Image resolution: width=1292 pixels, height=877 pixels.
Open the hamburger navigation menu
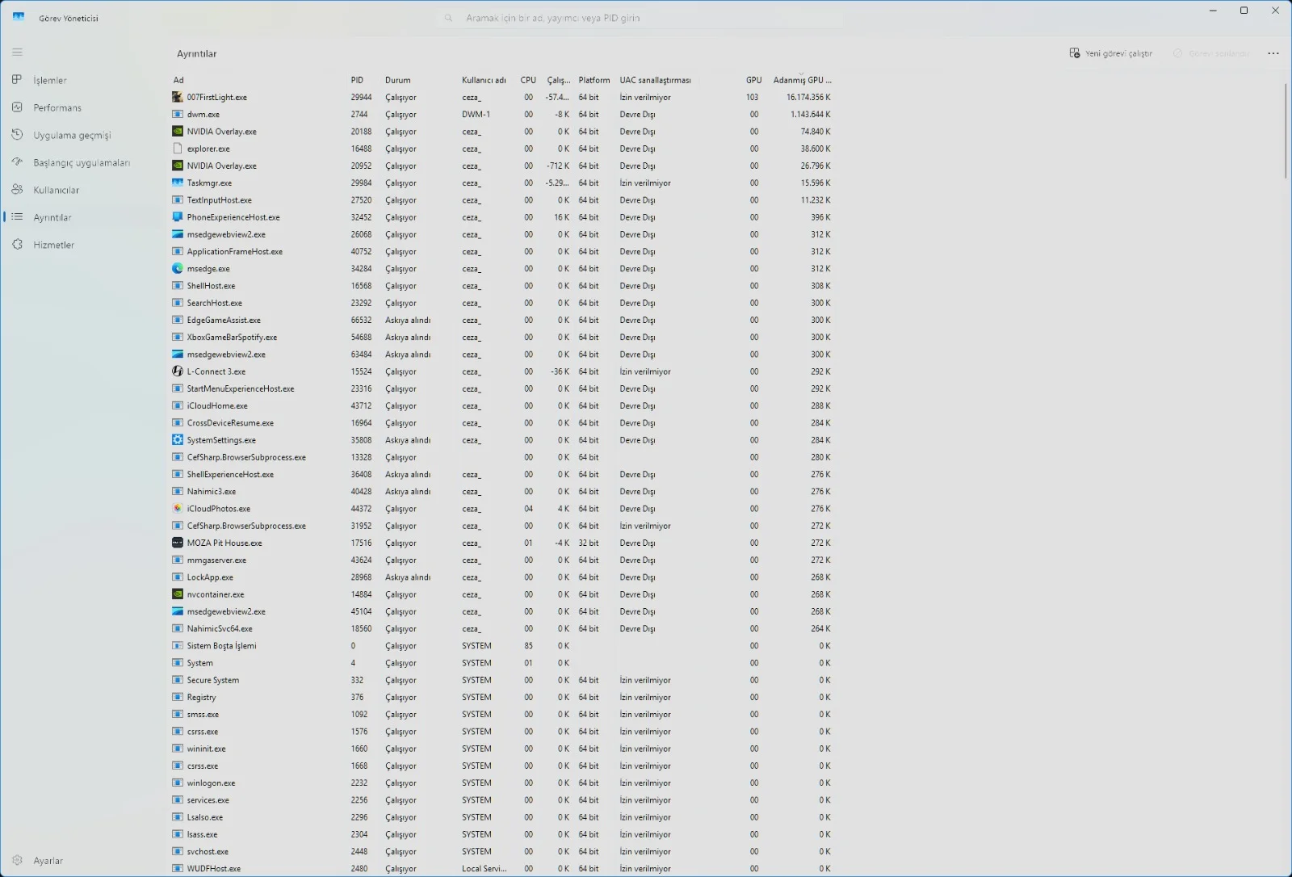pyautogui.click(x=17, y=52)
